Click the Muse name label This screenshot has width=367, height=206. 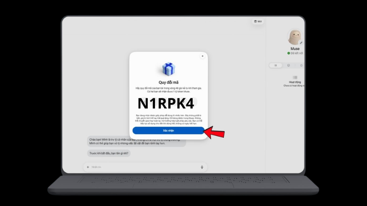[295, 49]
